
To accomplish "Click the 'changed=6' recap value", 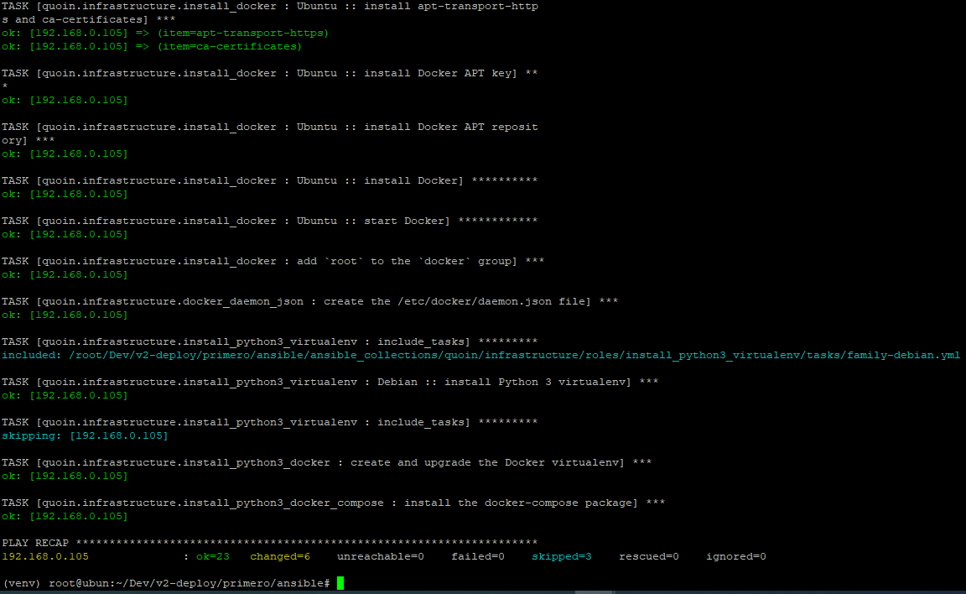I will tap(280, 556).
